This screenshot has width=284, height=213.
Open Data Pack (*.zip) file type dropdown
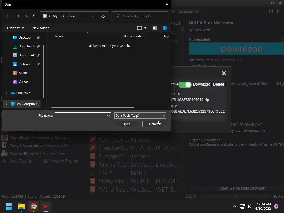coord(140,116)
